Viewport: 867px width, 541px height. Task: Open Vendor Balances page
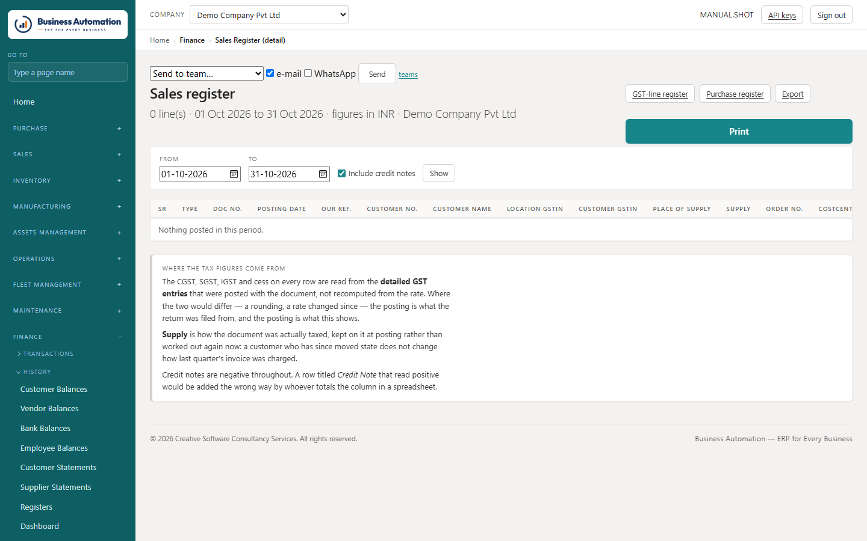49,409
